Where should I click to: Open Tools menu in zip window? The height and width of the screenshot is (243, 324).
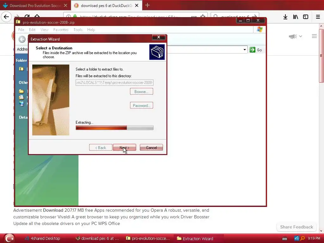pos(78,30)
